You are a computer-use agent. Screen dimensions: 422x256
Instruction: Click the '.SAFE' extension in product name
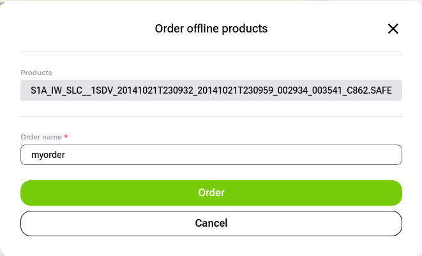[379, 90]
